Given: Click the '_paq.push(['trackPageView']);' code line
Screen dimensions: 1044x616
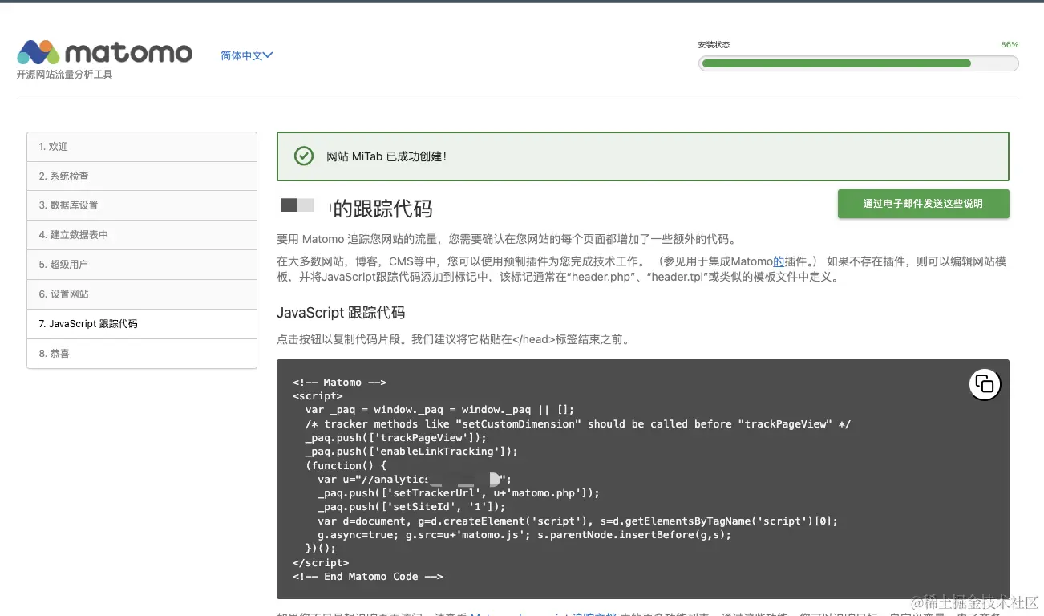Looking at the screenshot, I should pos(396,437).
